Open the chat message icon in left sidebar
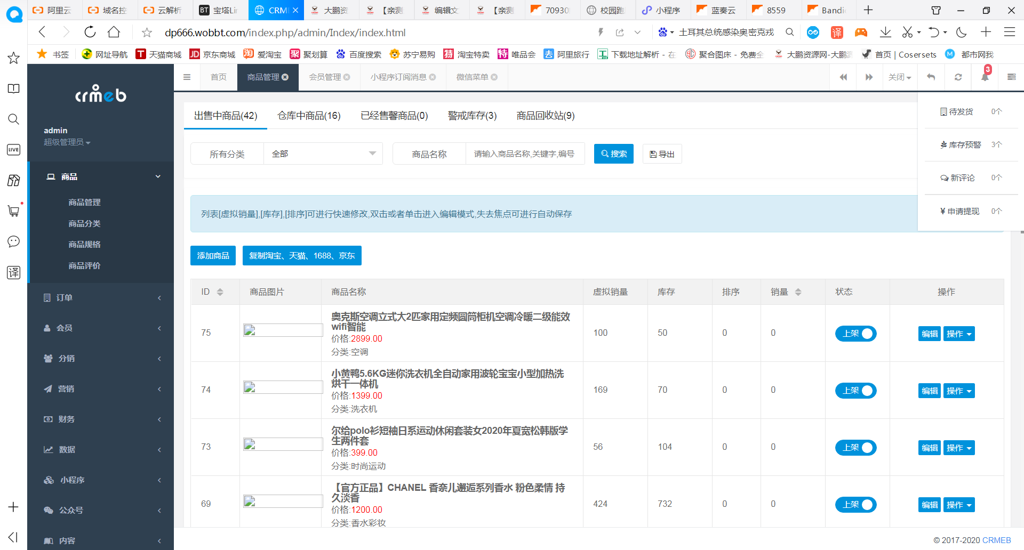The height and width of the screenshot is (550, 1024). [13, 241]
